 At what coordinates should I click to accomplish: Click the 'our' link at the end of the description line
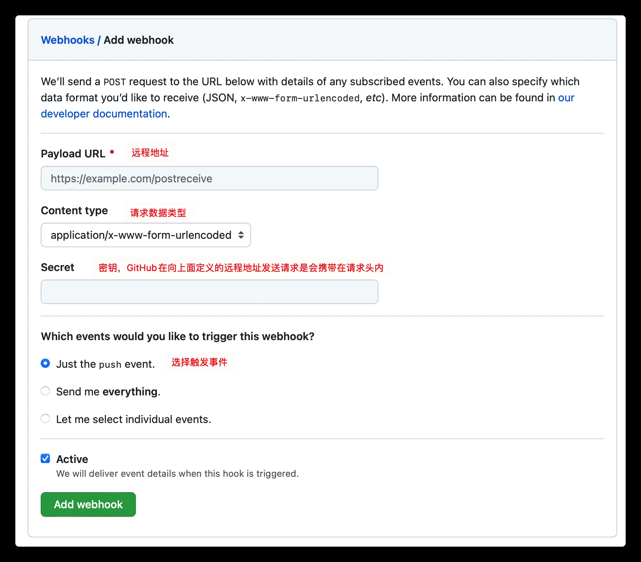click(x=566, y=98)
